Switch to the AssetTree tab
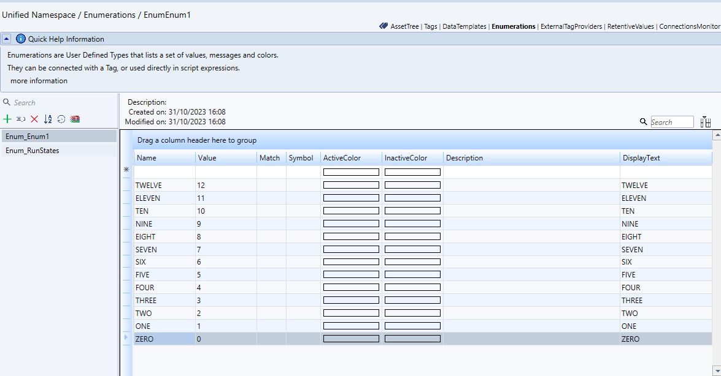721x376 pixels. pyautogui.click(x=403, y=26)
